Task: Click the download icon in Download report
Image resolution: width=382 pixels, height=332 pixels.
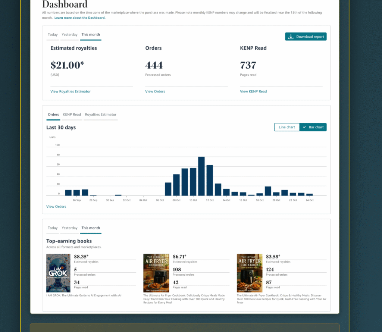Action: coord(291,37)
